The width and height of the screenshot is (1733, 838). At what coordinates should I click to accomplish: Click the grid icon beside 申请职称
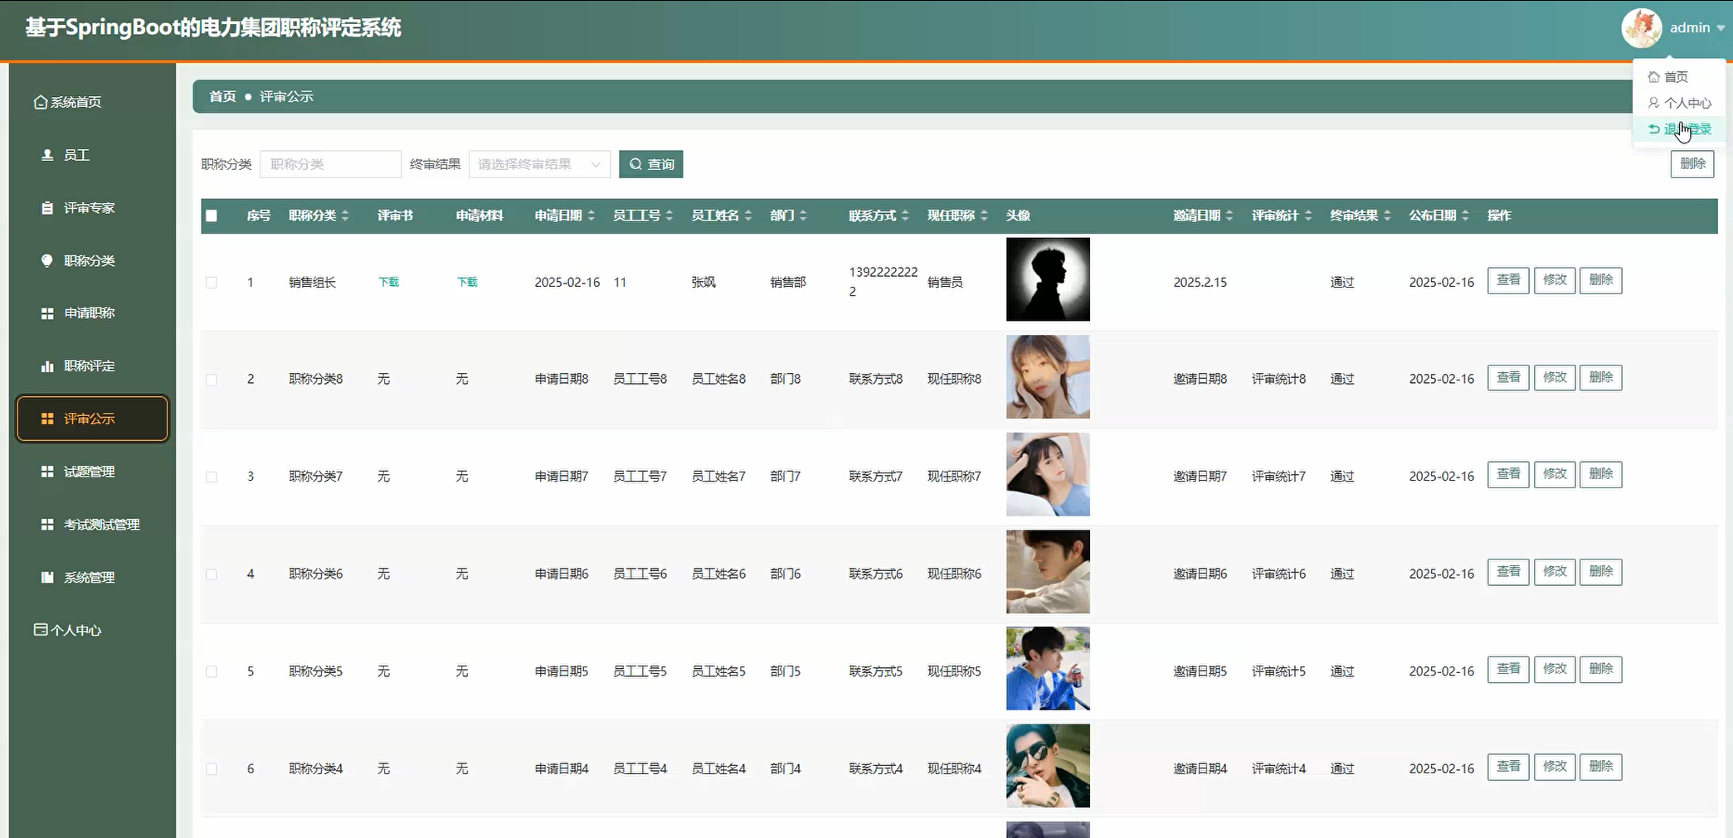coord(47,313)
